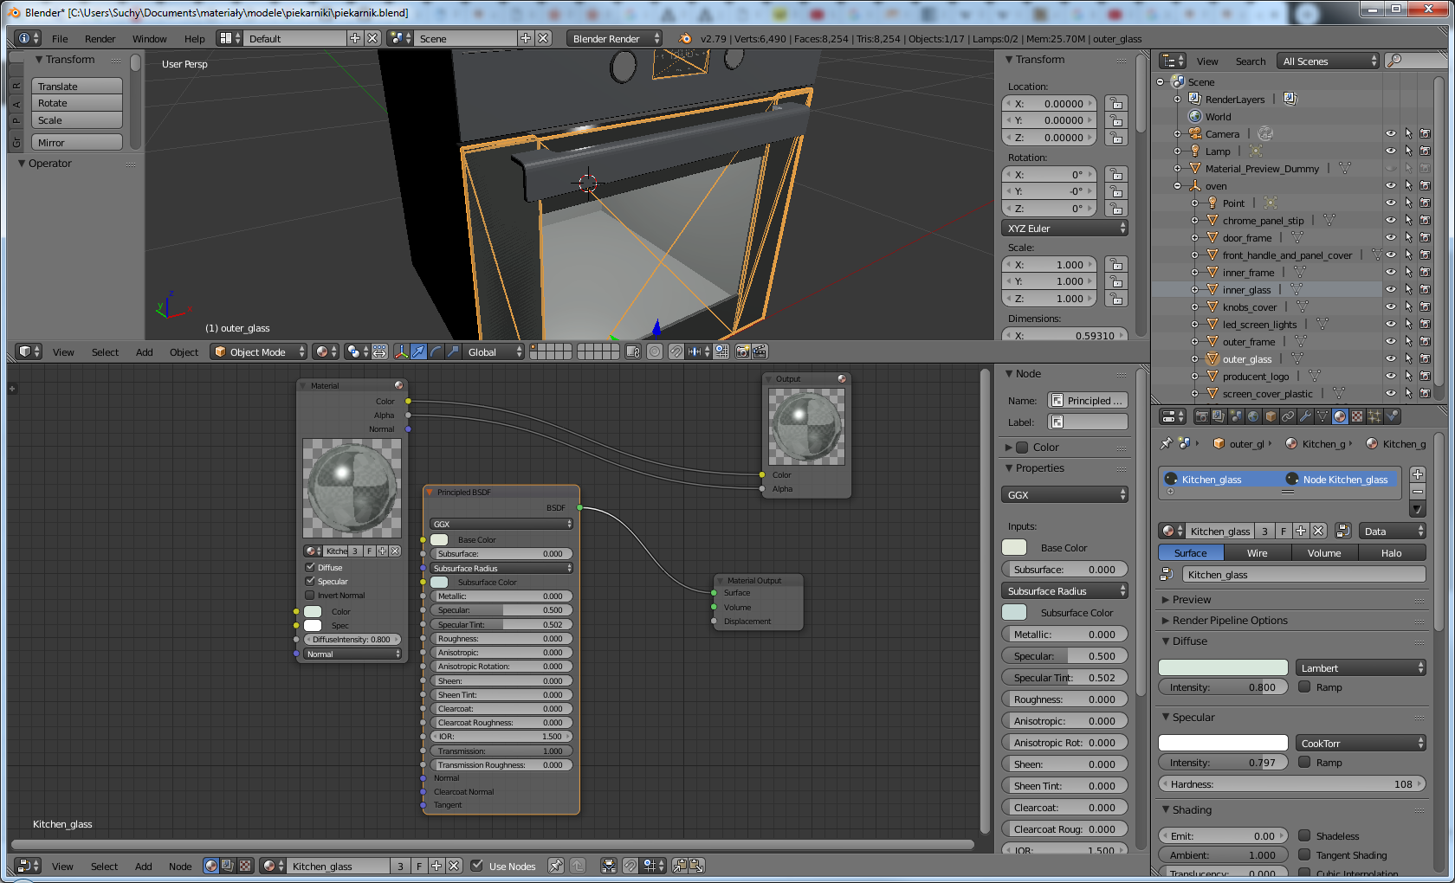Click the Mirror button
The height and width of the screenshot is (883, 1455).
[77, 143]
